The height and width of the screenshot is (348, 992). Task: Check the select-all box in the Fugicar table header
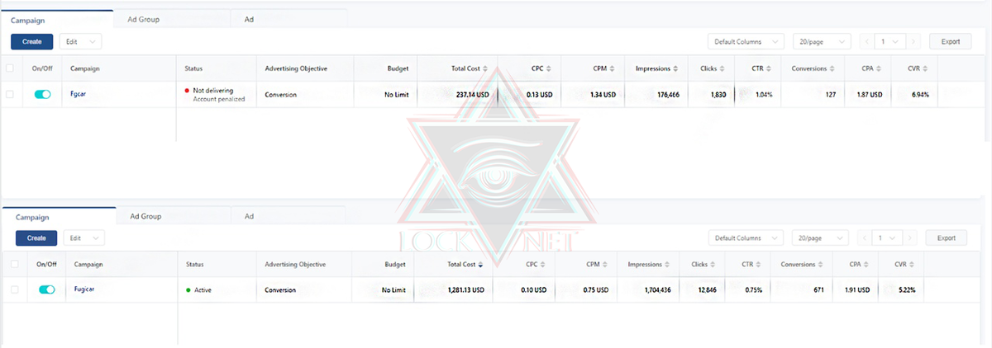tap(14, 265)
